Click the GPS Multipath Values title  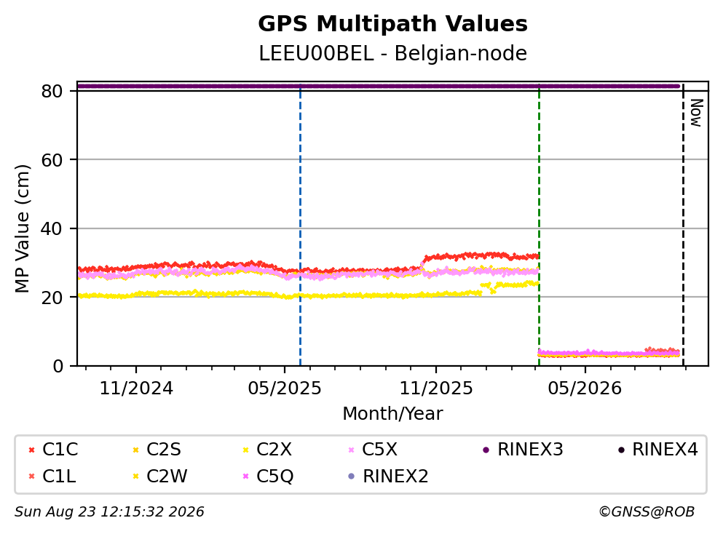click(393, 24)
